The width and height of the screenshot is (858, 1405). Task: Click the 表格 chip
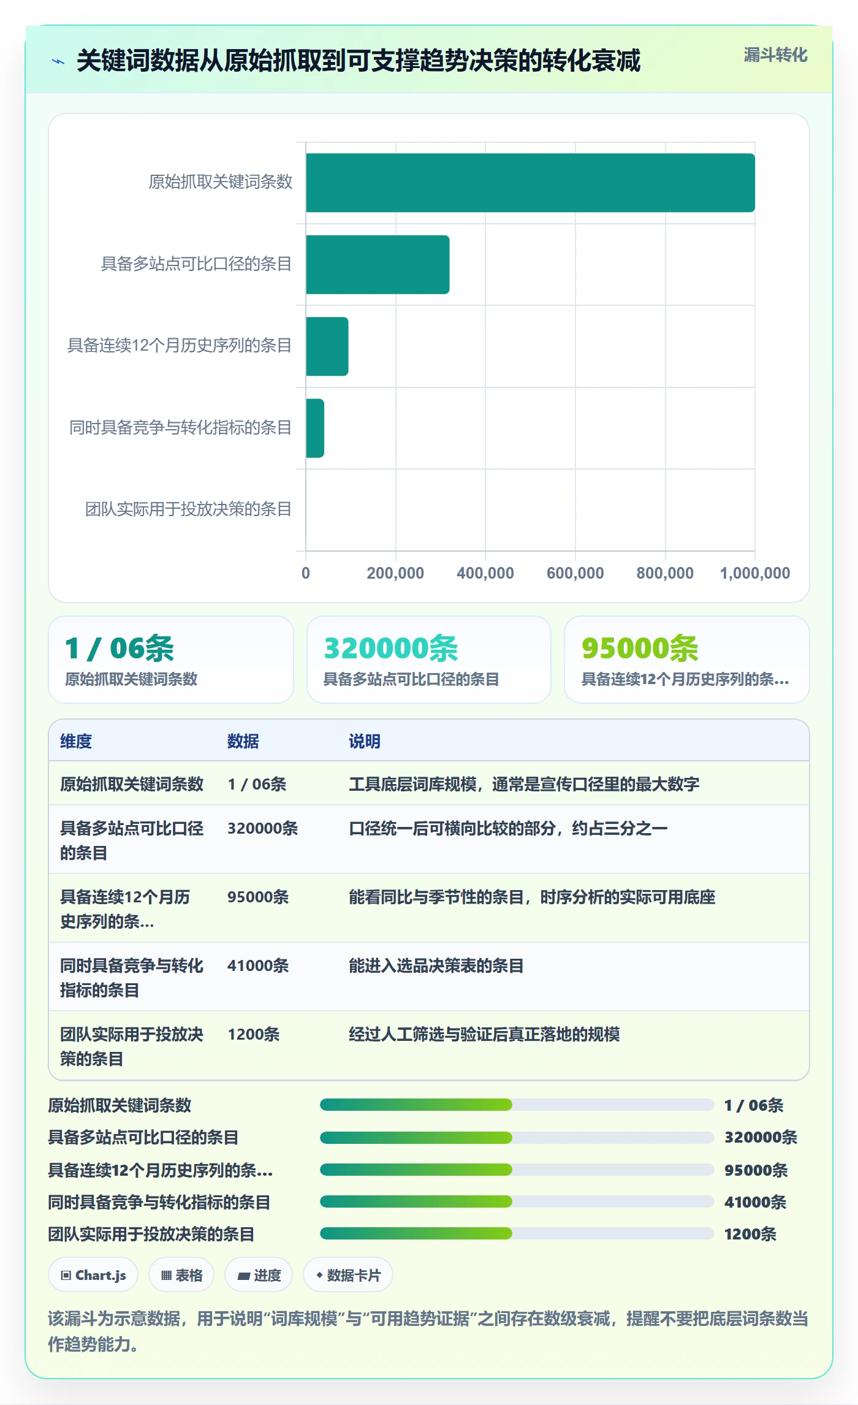click(x=181, y=1275)
